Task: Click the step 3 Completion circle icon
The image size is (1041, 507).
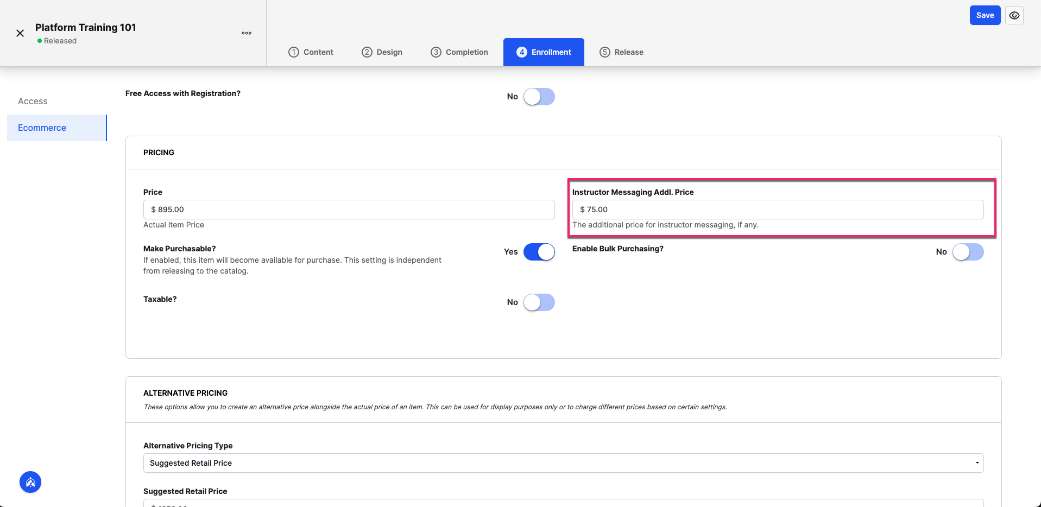Action: [436, 52]
